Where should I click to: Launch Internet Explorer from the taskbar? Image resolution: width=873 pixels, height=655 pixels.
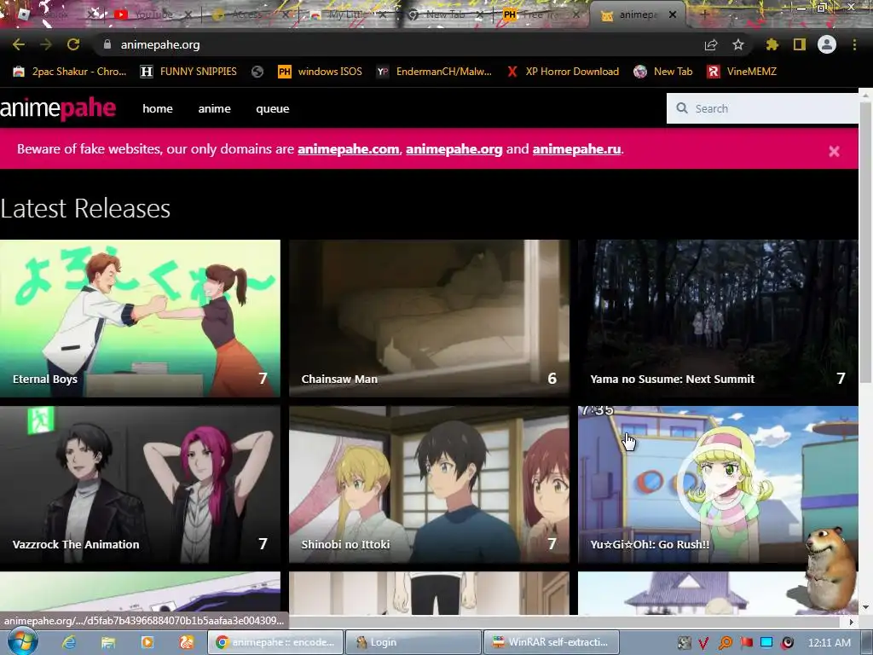coord(69,642)
